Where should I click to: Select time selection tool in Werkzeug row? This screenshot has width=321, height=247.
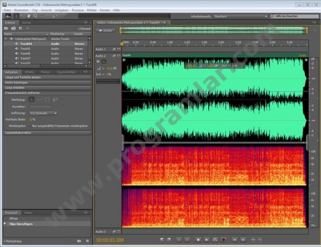click(31, 99)
